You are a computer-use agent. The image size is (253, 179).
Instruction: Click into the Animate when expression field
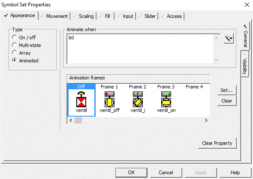pos(140,49)
